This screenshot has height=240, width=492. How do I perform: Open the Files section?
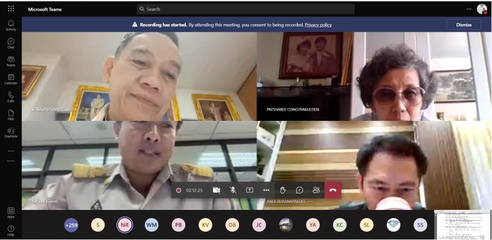11,114
